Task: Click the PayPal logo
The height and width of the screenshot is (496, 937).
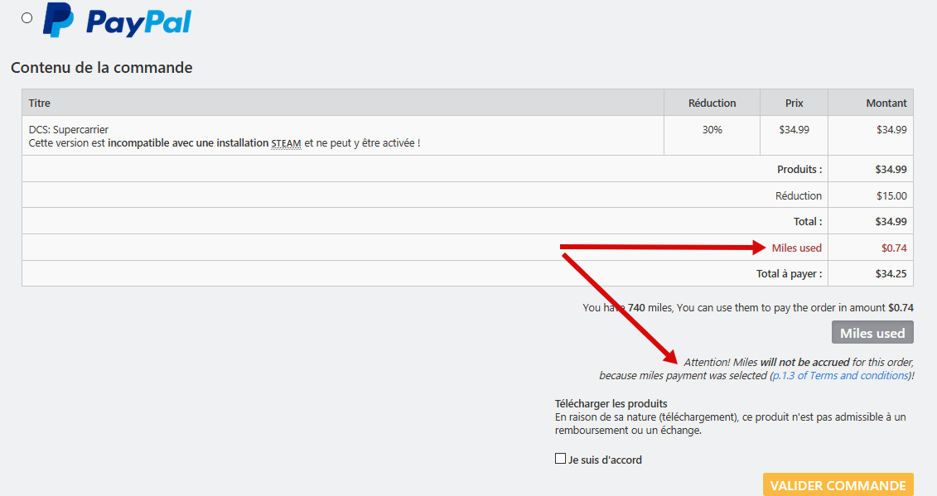Action: pos(117,21)
